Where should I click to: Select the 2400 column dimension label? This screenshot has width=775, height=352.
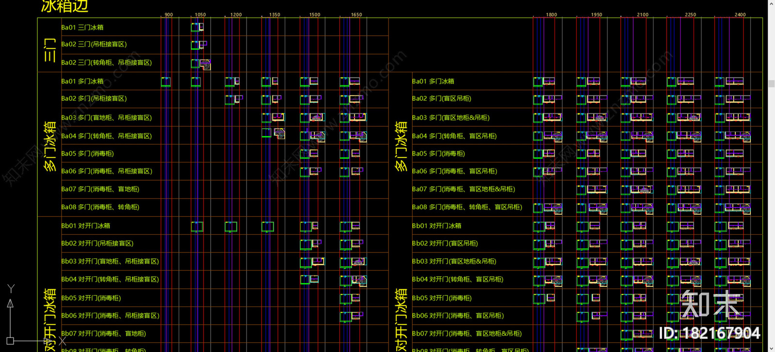click(740, 15)
